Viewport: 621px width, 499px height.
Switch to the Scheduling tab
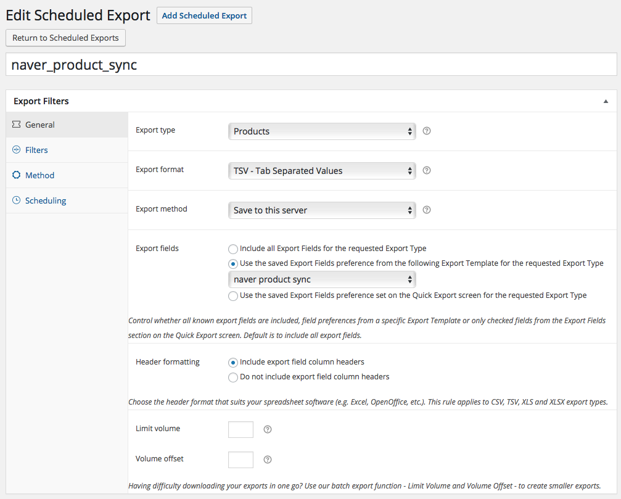point(46,200)
